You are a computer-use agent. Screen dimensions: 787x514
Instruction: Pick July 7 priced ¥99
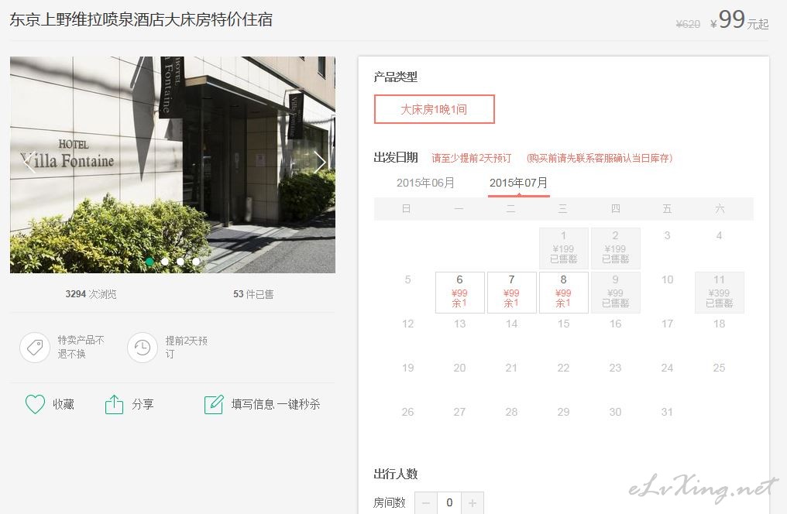click(x=511, y=293)
